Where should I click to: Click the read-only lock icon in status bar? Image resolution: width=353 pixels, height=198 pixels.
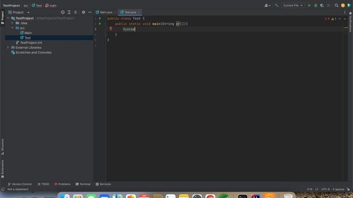click(349, 189)
